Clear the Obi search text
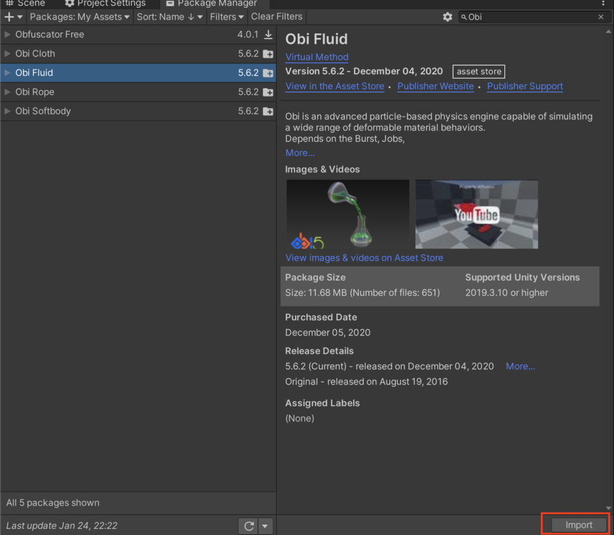The width and height of the screenshot is (614, 535). tap(601, 17)
